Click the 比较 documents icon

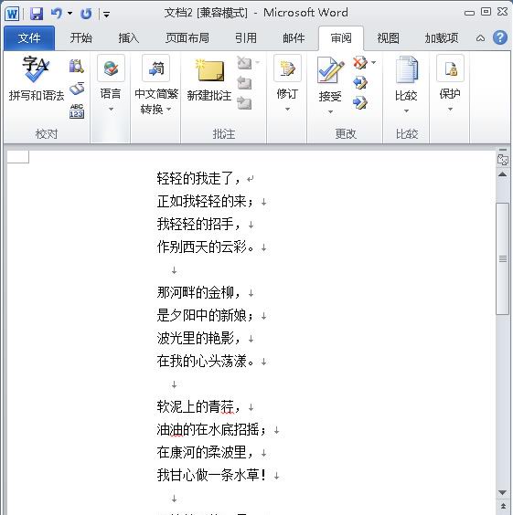point(406,69)
